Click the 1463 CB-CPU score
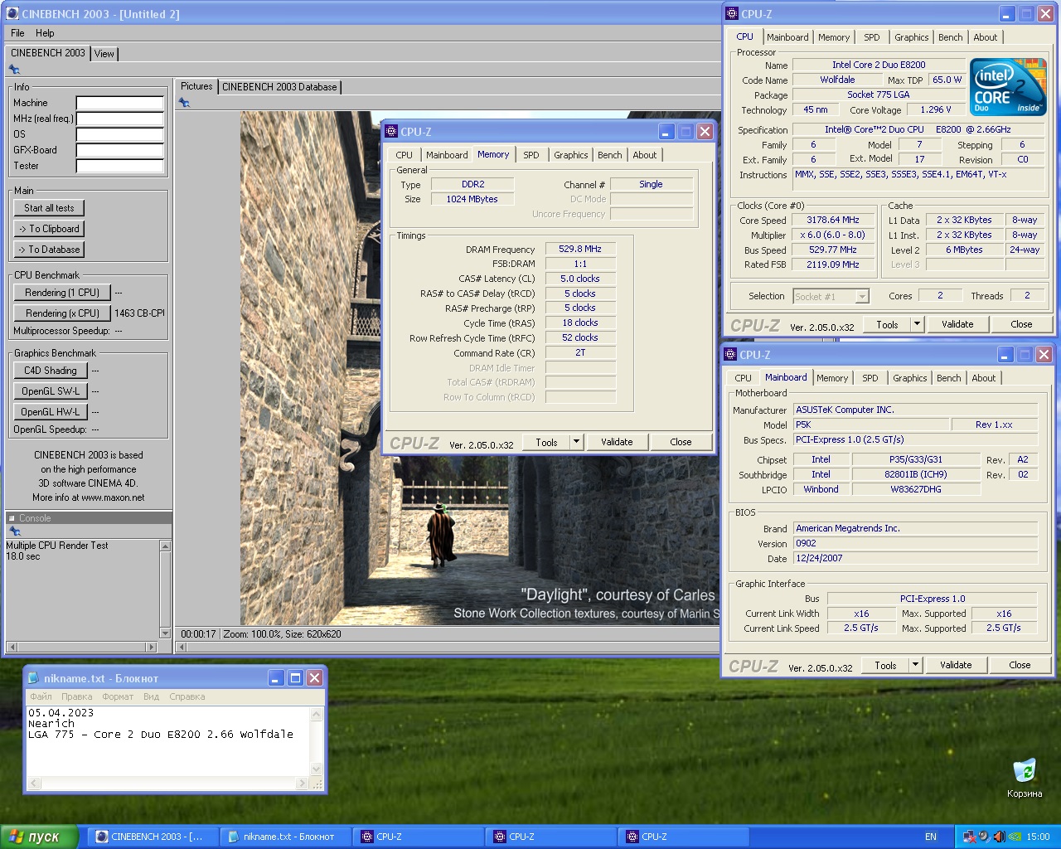Image resolution: width=1061 pixels, height=849 pixels. pos(139,313)
